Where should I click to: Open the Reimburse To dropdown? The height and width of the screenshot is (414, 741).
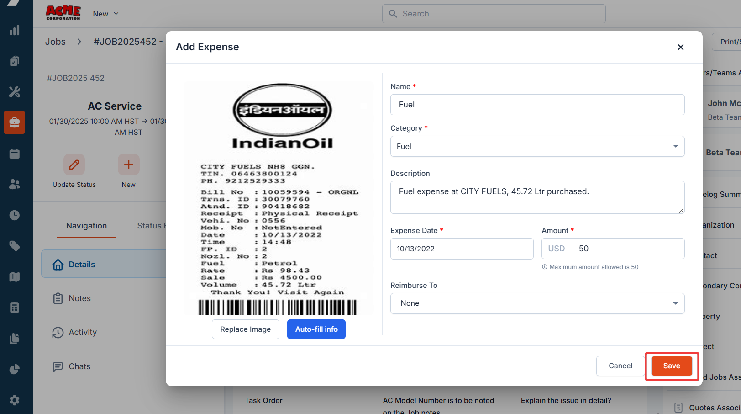537,303
